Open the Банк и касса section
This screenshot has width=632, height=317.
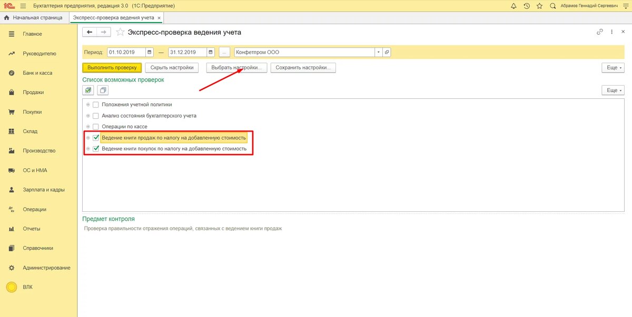coord(37,73)
